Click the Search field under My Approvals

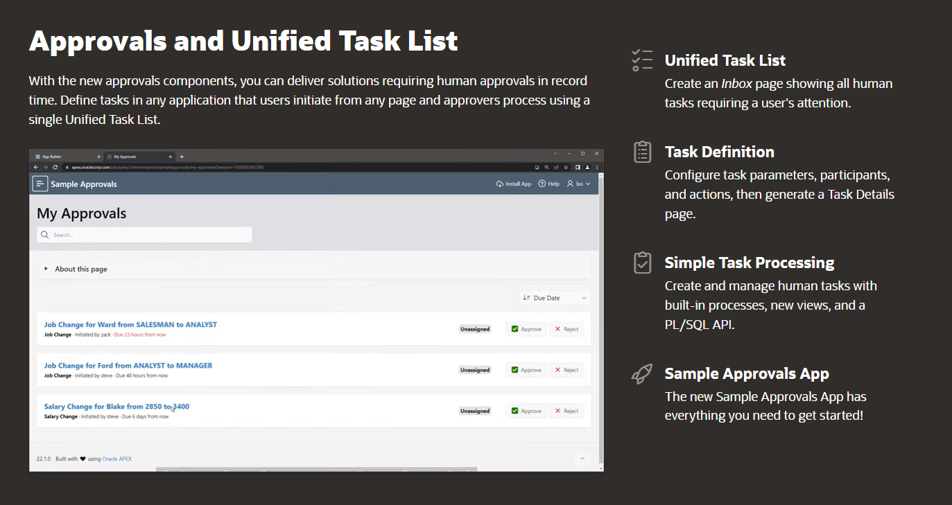[x=146, y=235]
